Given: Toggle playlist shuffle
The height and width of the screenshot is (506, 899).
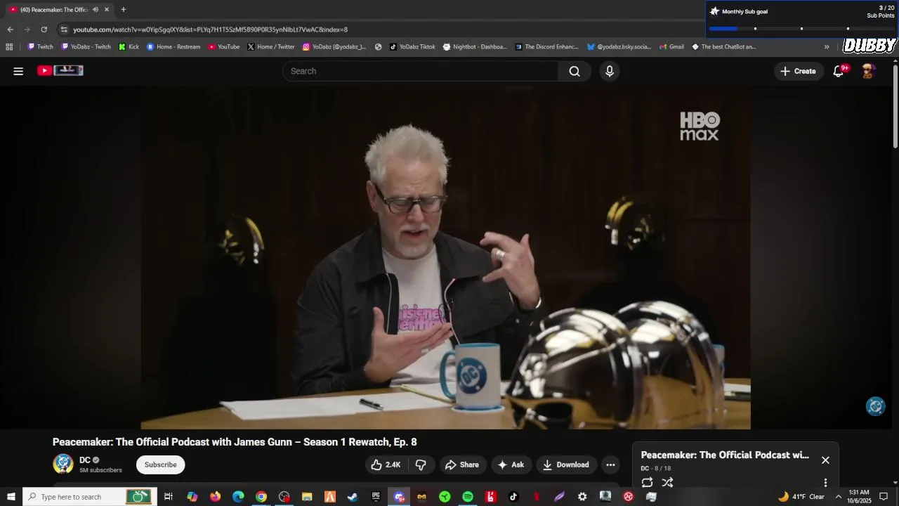Looking at the screenshot, I should 667,483.
